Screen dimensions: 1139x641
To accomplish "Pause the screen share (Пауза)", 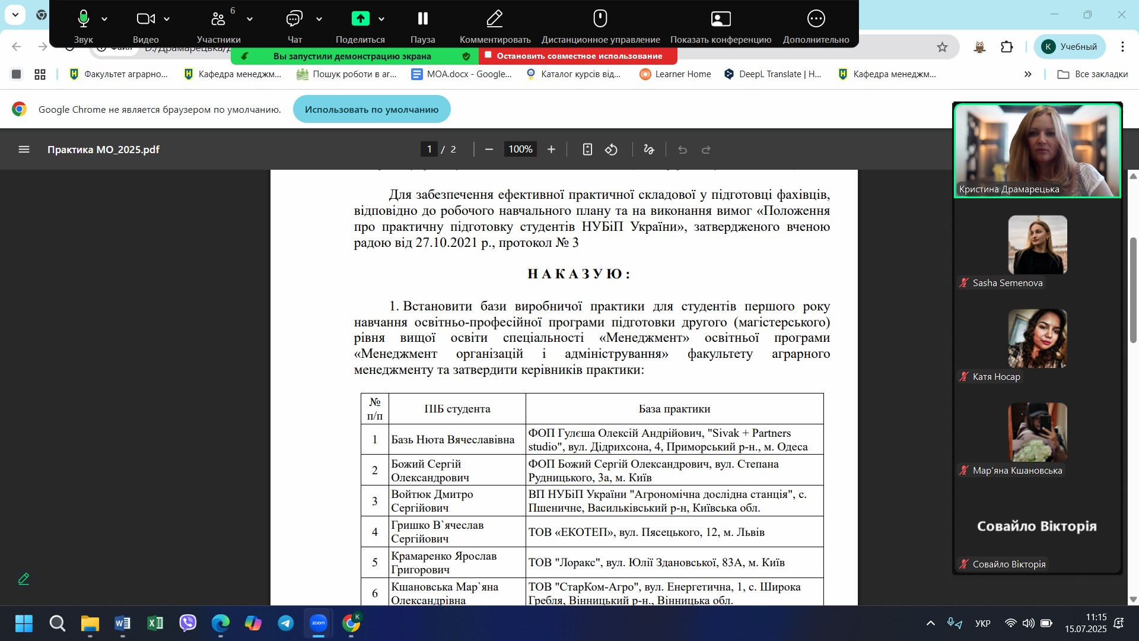I will 422,25.
